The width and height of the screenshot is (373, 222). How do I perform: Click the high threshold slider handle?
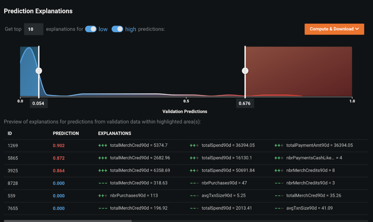[245, 71]
